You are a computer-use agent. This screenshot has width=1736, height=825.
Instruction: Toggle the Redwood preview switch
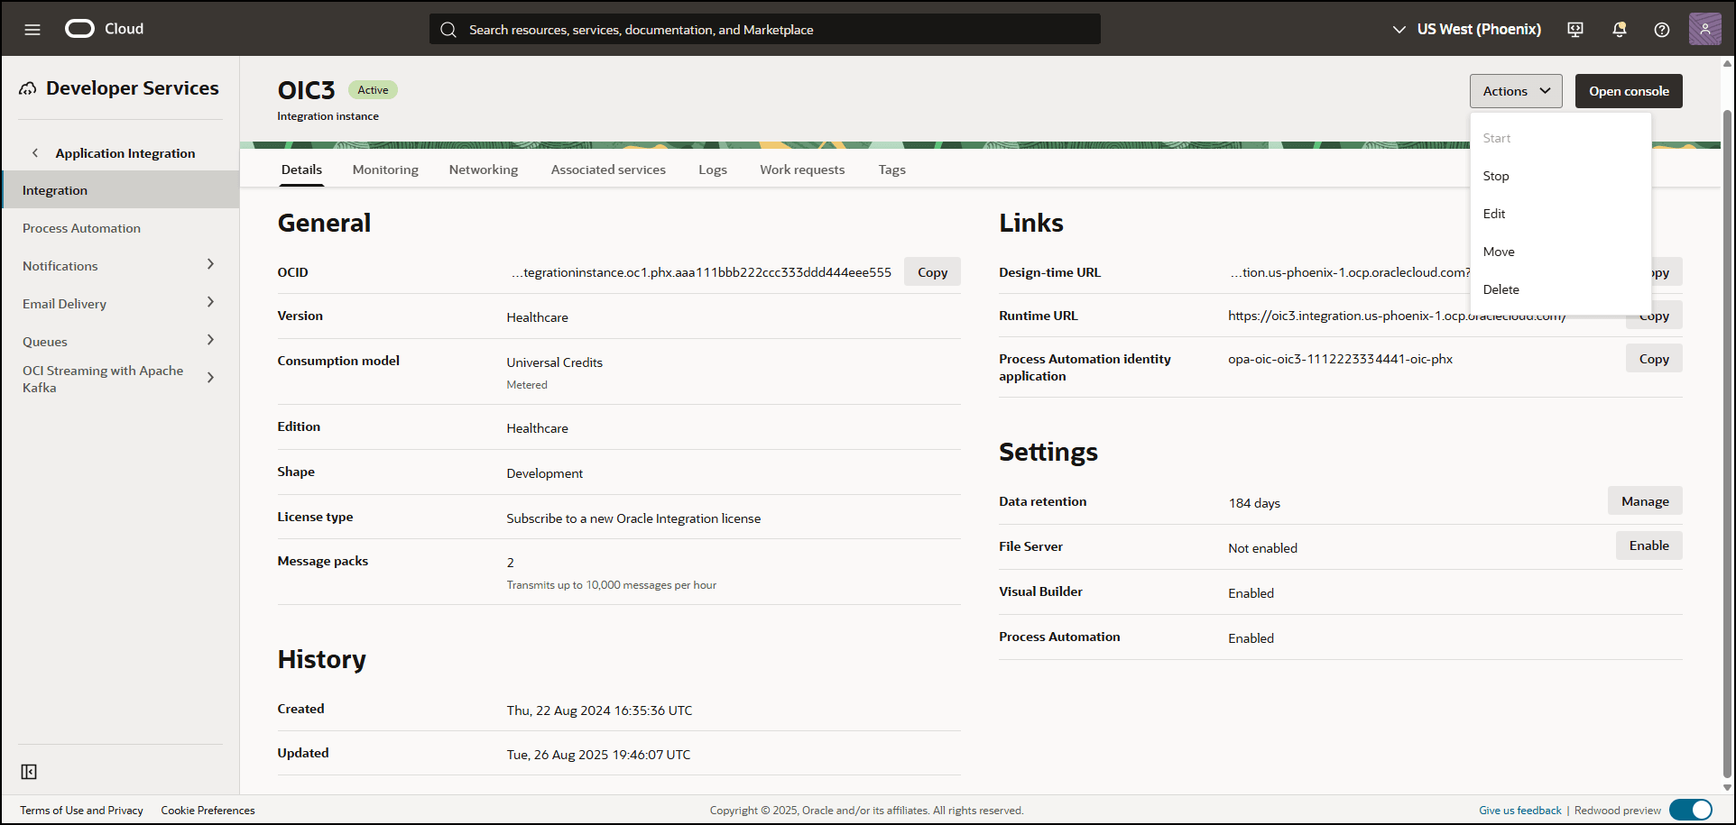tap(1690, 810)
